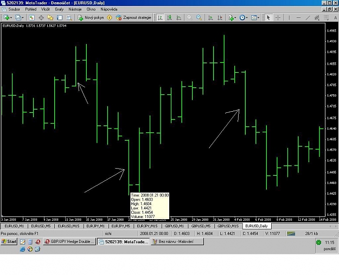Toggle the Chart Shift icon
The image size is (339, 275).
click(x=220, y=17)
